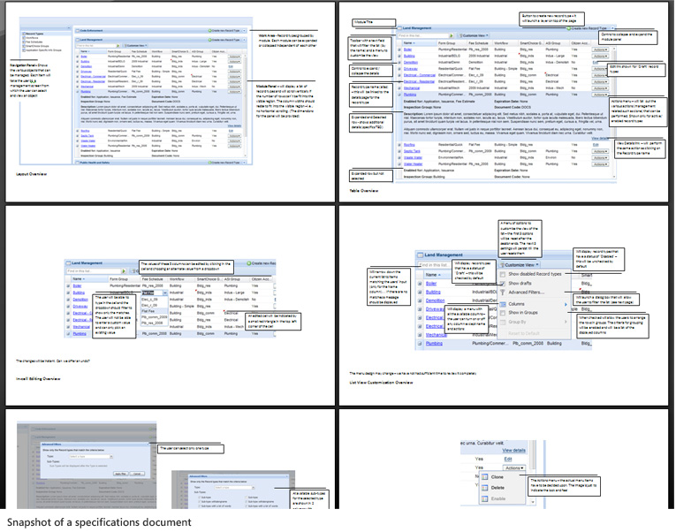Click Land Management module icon on List View Customization page

coord(421,255)
